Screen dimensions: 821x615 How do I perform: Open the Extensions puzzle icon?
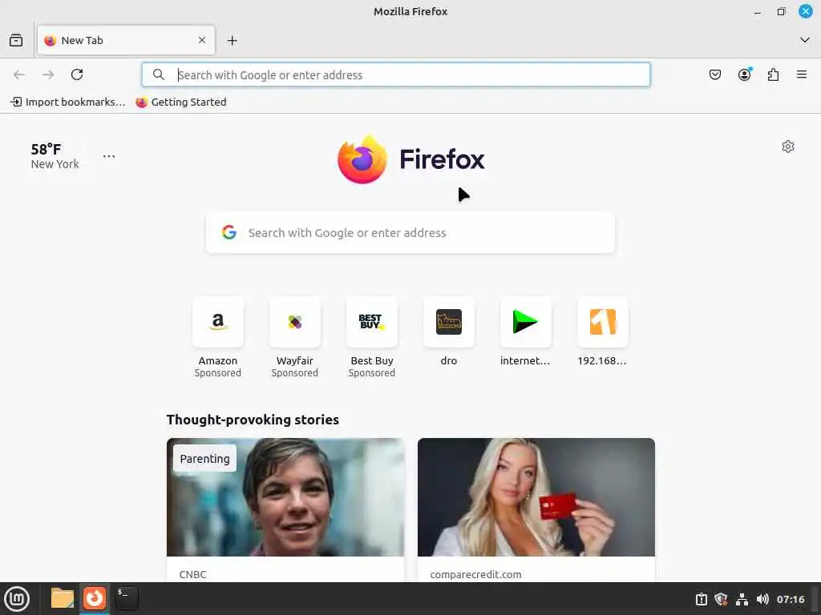tap(774, 74)
